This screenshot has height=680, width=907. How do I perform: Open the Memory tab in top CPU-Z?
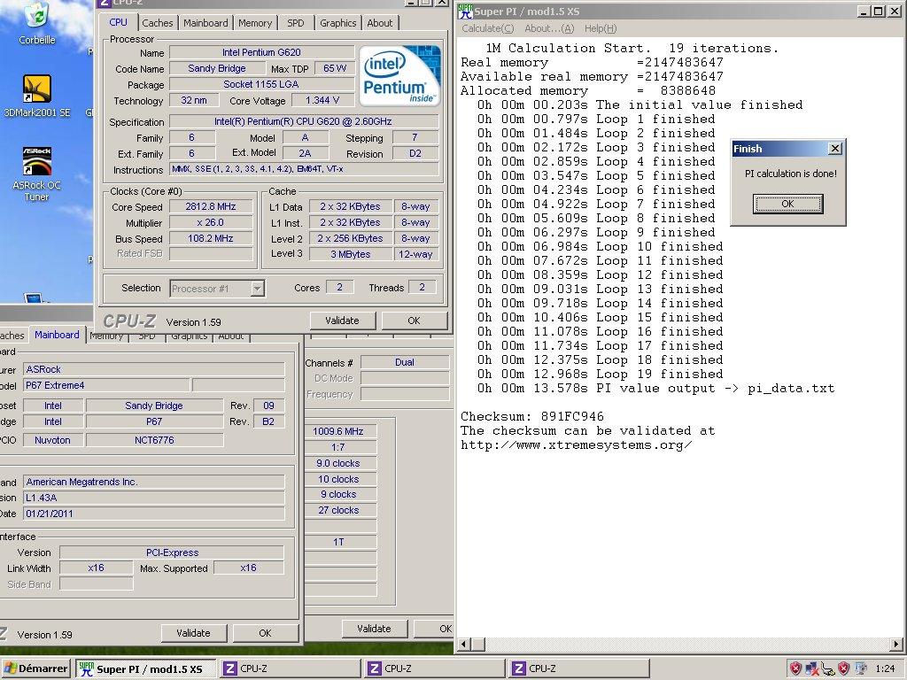[255, 23]
